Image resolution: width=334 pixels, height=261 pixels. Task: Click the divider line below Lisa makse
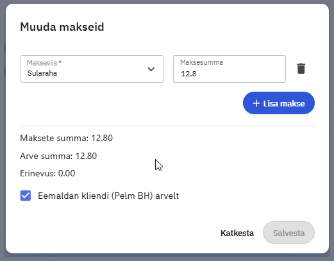[x=167, y=126]
